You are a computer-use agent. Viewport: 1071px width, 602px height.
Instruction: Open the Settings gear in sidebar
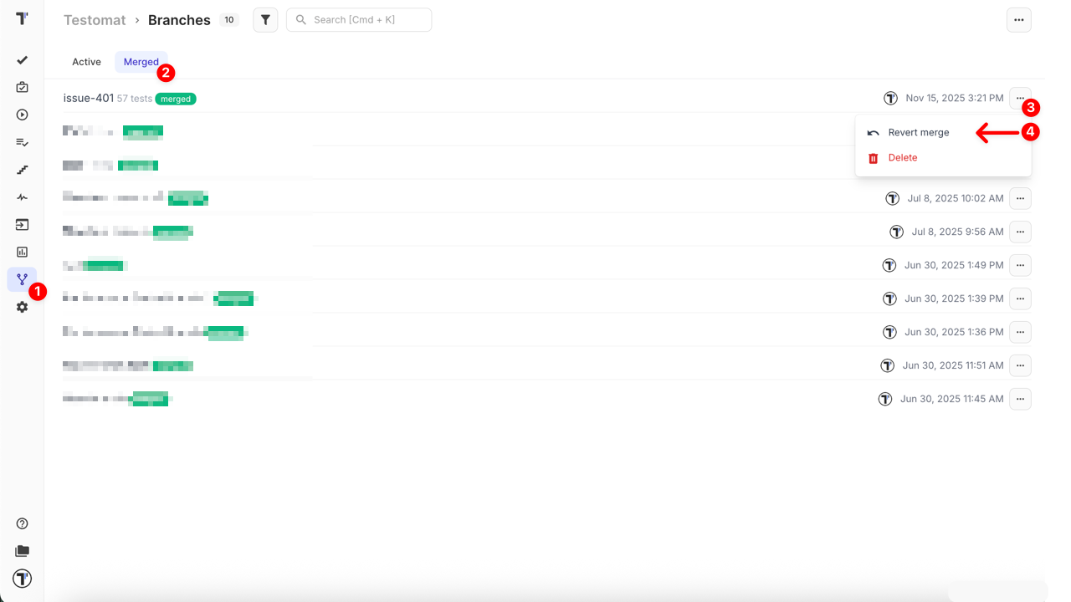coord(22,307)
